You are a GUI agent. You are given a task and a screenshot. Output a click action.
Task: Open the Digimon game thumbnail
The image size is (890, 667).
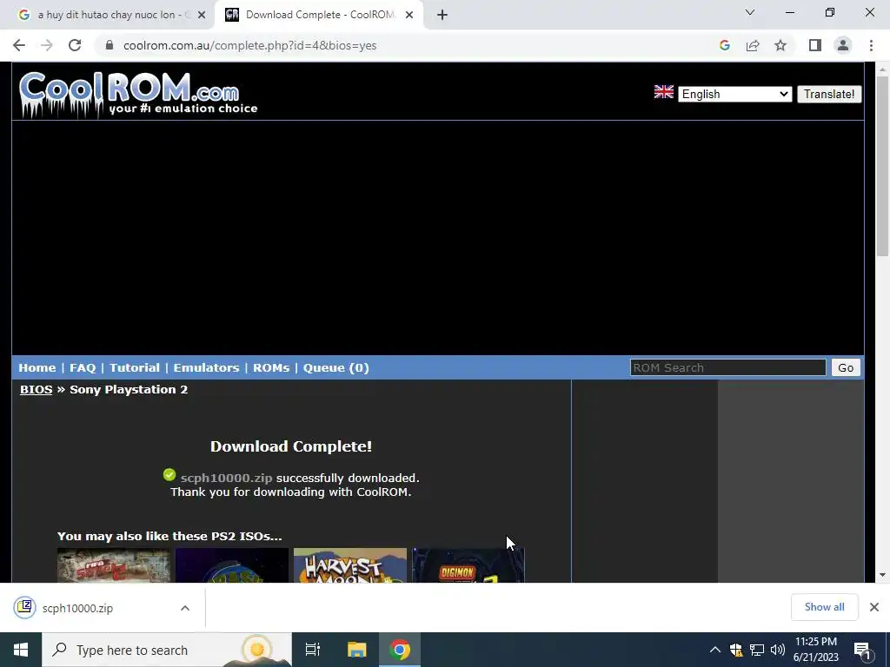468,565
